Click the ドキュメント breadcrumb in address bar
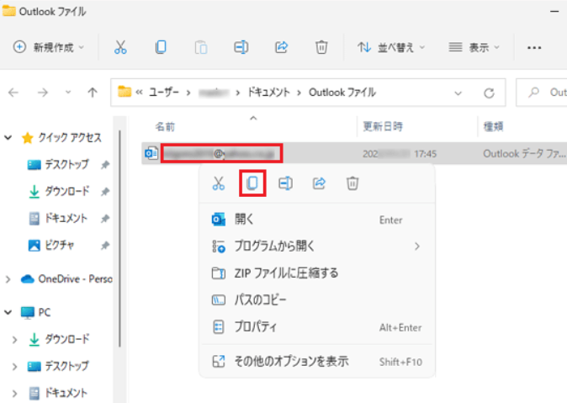 pos(268,93)
